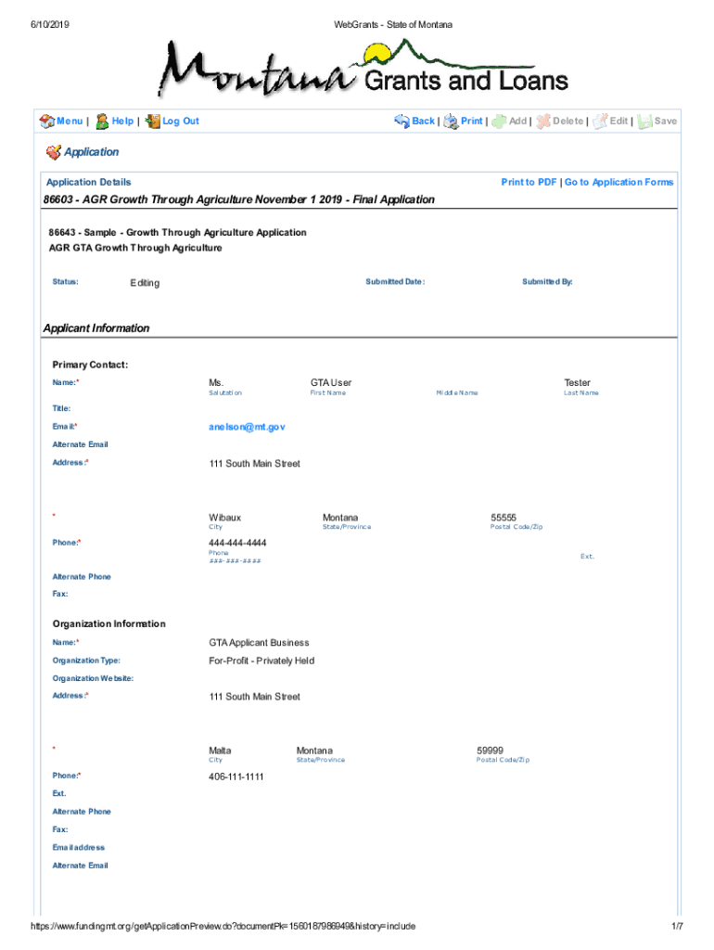Click the anelson@mt.gov email link

pyautogui.click(x=247, y=427)
